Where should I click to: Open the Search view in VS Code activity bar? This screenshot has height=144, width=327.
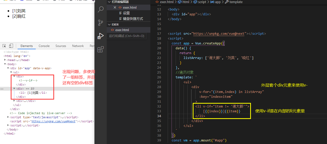(x=101, y=10)
